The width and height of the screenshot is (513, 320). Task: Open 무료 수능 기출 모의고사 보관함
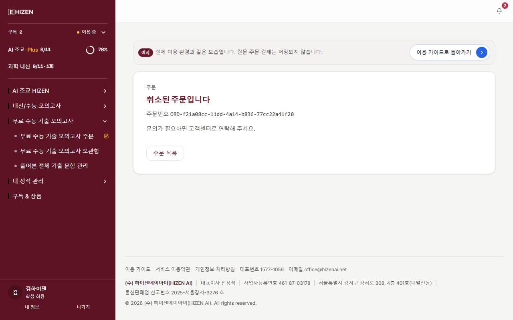[x=60, y=151]
